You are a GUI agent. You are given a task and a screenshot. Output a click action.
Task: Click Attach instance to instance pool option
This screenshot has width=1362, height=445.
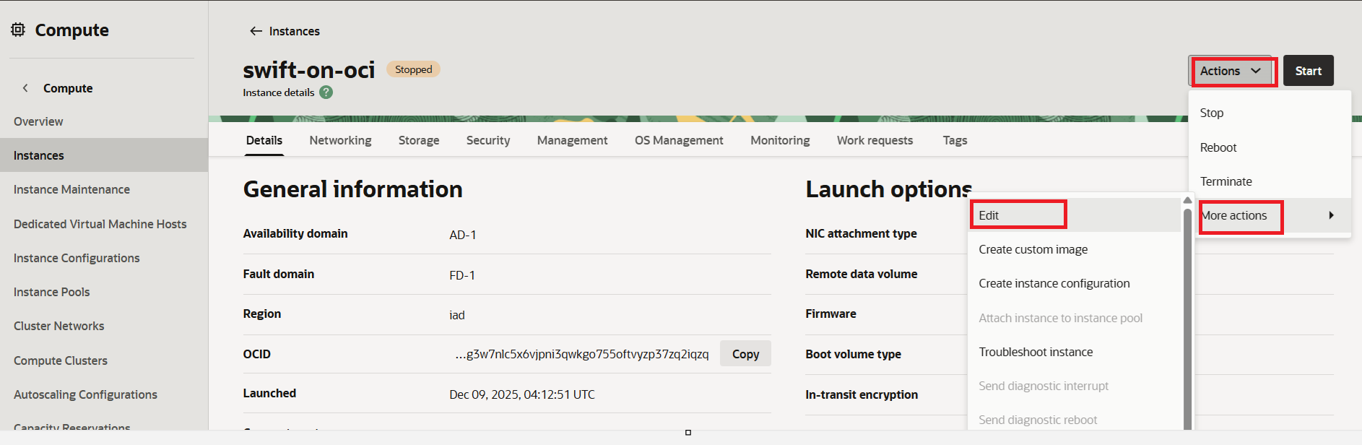(1075, 318)
